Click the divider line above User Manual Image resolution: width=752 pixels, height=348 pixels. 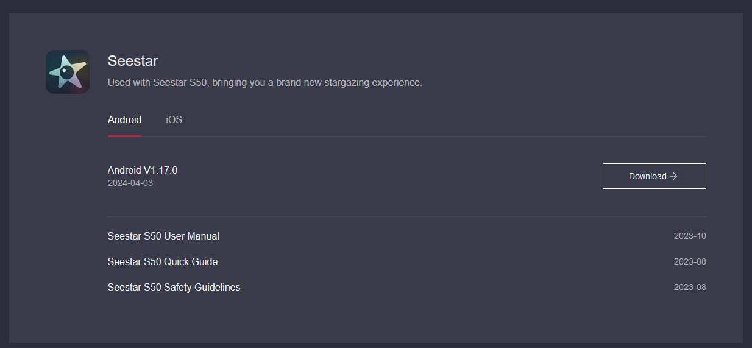tap(407, 216)
